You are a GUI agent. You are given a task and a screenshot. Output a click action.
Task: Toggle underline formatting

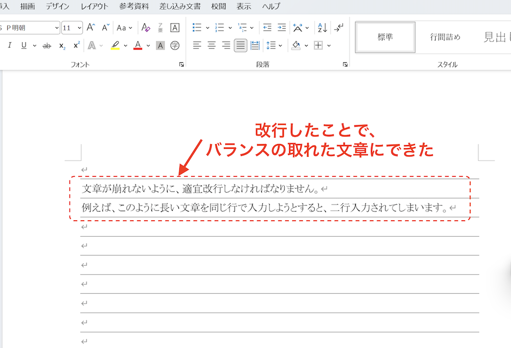pyautogui.click(x=24, y=45)
